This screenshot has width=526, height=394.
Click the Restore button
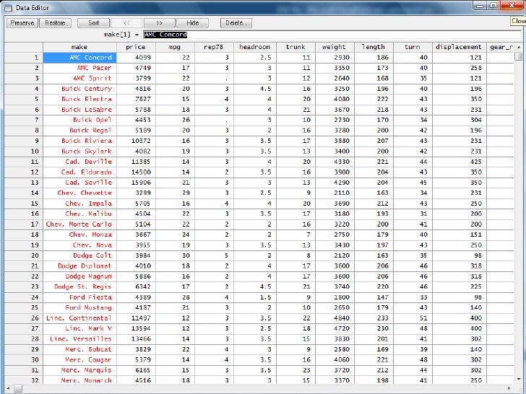click(x=55, y=23)
